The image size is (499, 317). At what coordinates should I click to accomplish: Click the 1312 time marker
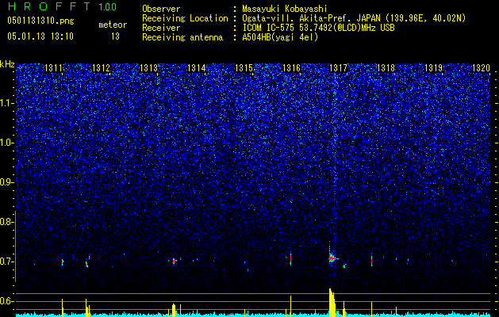tap(101, 67)
